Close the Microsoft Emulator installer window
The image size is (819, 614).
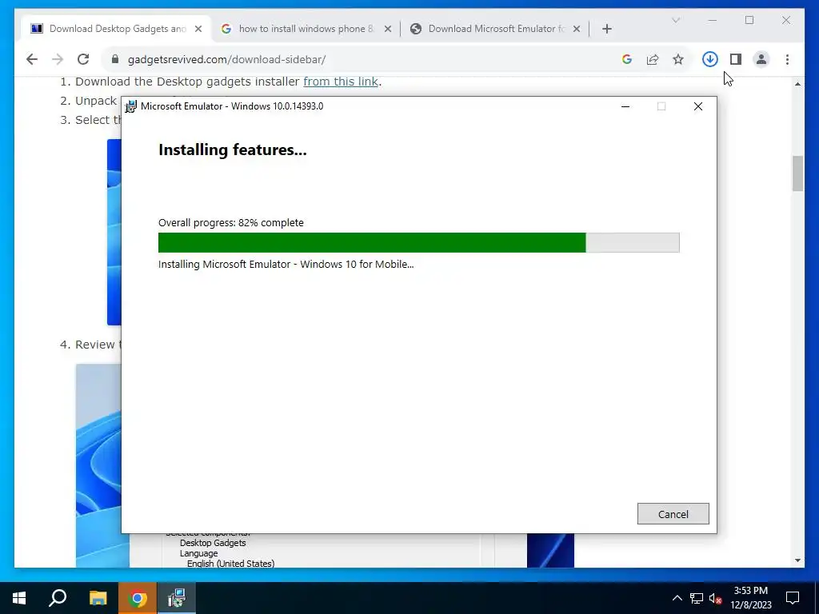(x=697, y=106)
